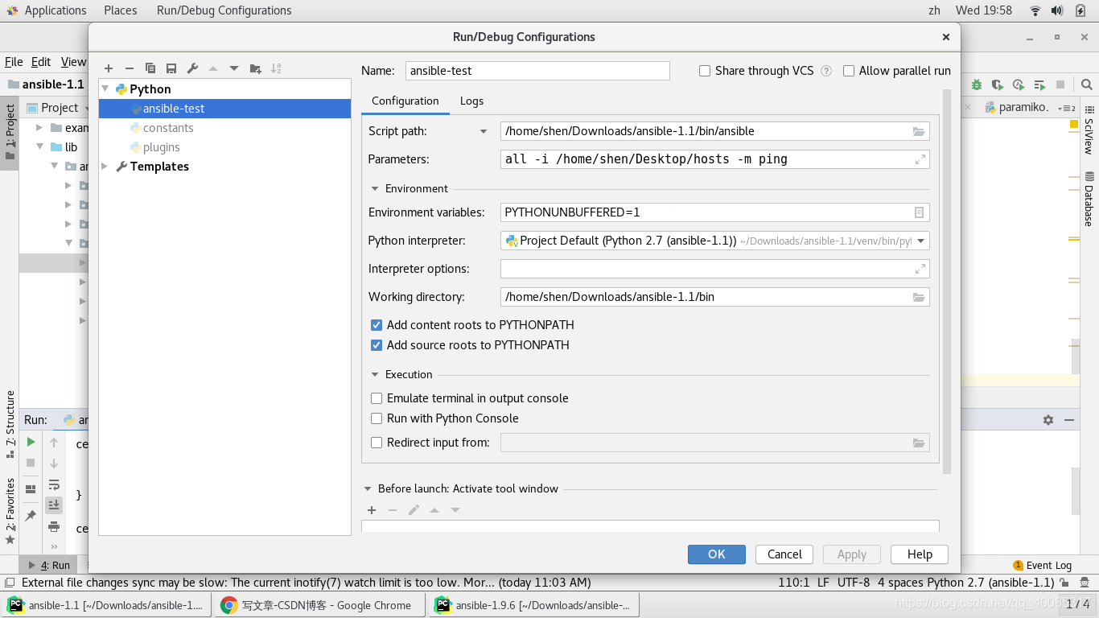
Task: Remove selected configuration with minus icon
Action: click(130, 68)
